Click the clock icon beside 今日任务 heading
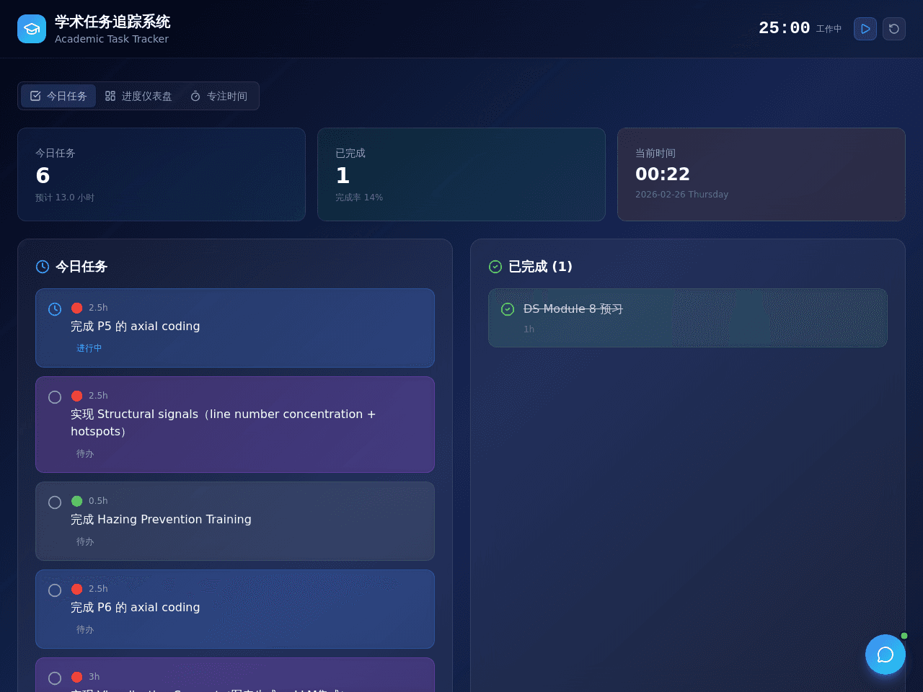The width and height of the screenshot is (923, 692). (x=43, y=267)
